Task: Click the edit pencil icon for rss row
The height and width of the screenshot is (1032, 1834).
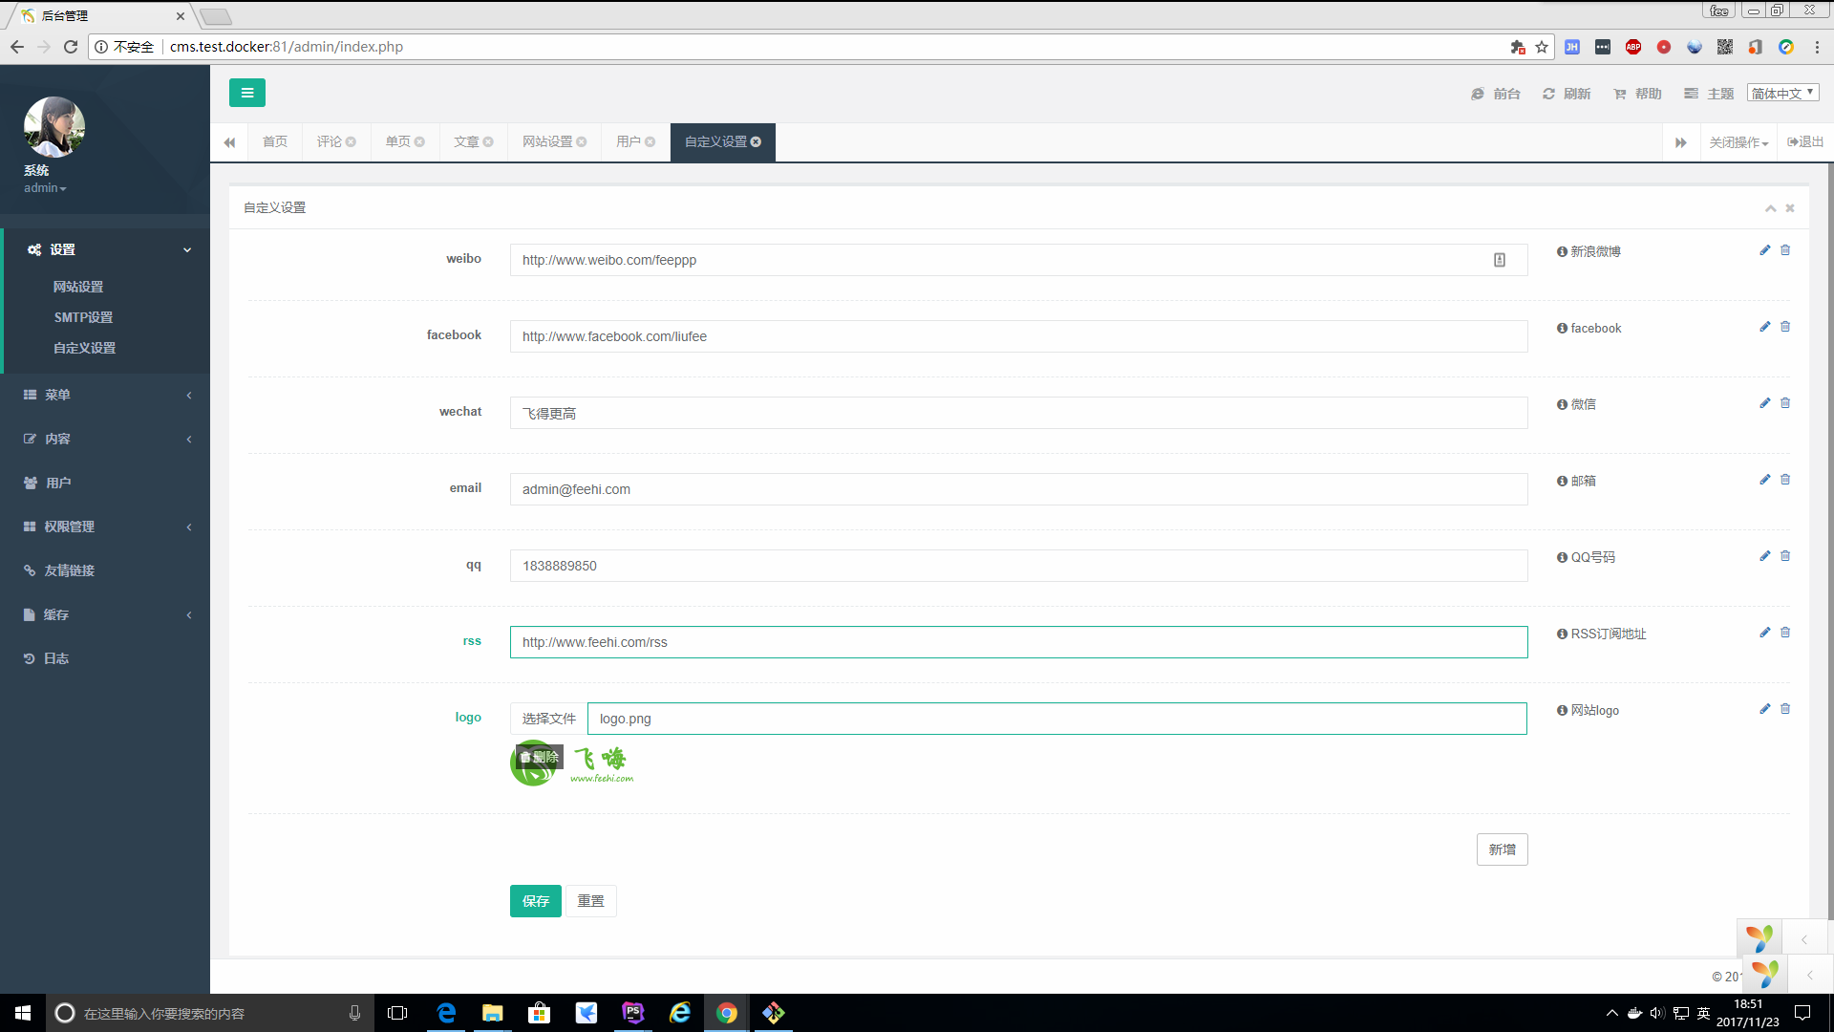Action: tap(1764, 633)
